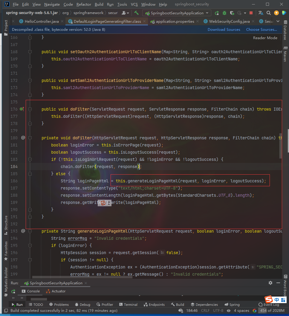Toggle file read-only eye icon in status bar
Screen dimensions: 289x316
pos(229,311)
